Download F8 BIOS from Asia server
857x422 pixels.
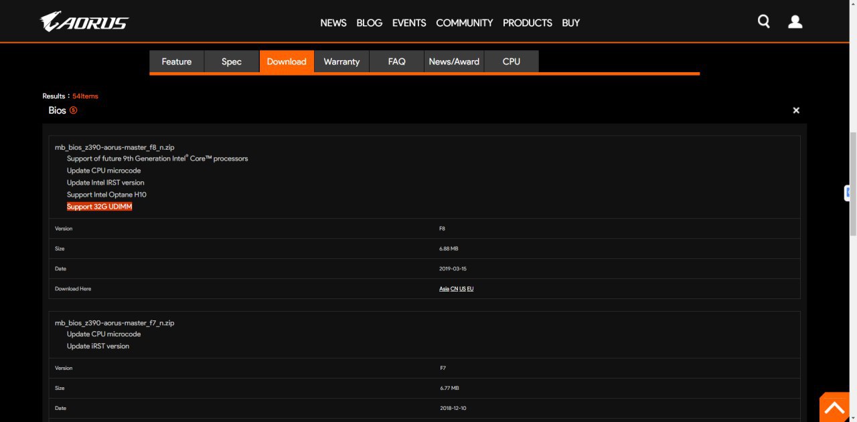click(444, 289)
